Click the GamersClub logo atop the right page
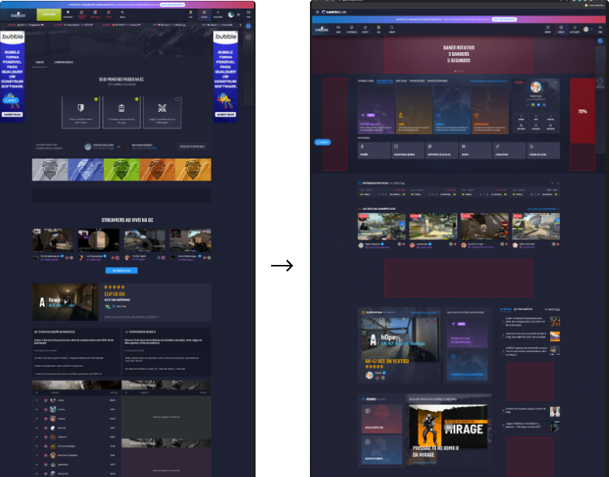This screenshot has width=609, height=477. (x=334, y=12)
